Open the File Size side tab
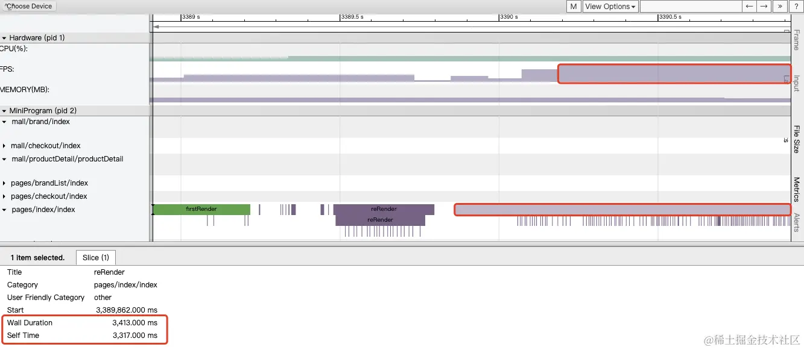The width and height of the screenshot is (804, 350). (x=797, y=139)
